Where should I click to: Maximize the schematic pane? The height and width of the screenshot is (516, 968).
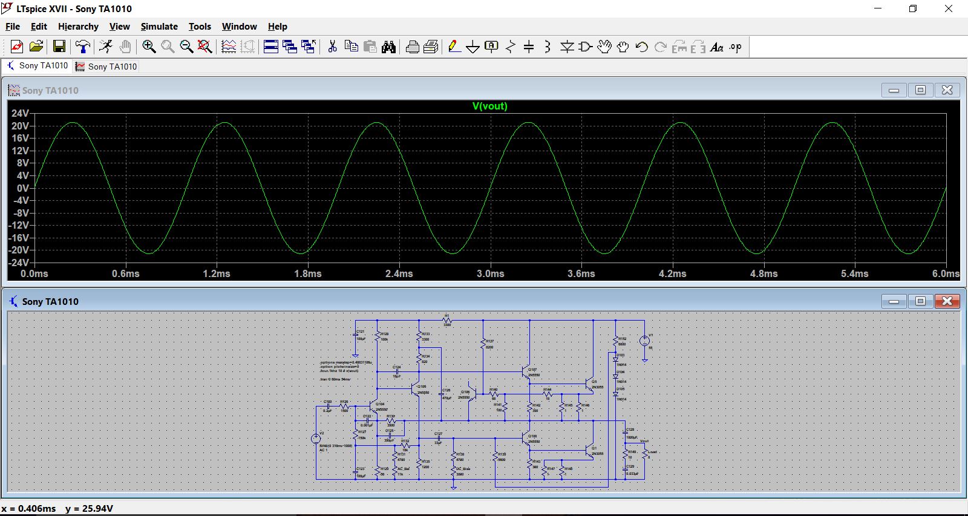(x=920, y=301)
